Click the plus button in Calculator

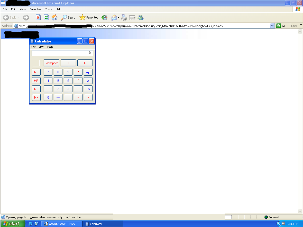coord(78,98)
